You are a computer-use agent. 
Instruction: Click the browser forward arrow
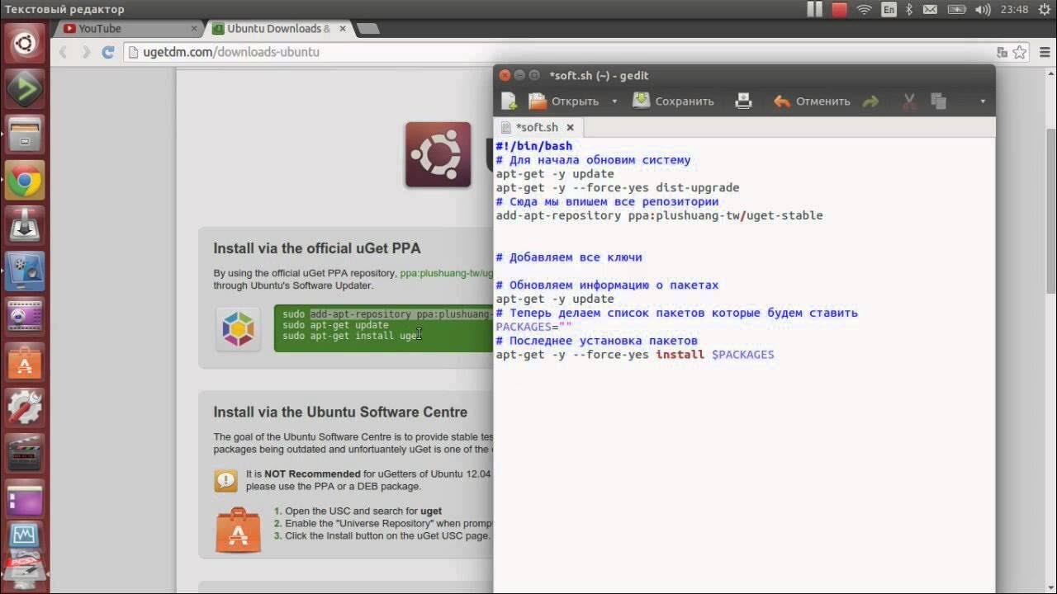point(85,52)
